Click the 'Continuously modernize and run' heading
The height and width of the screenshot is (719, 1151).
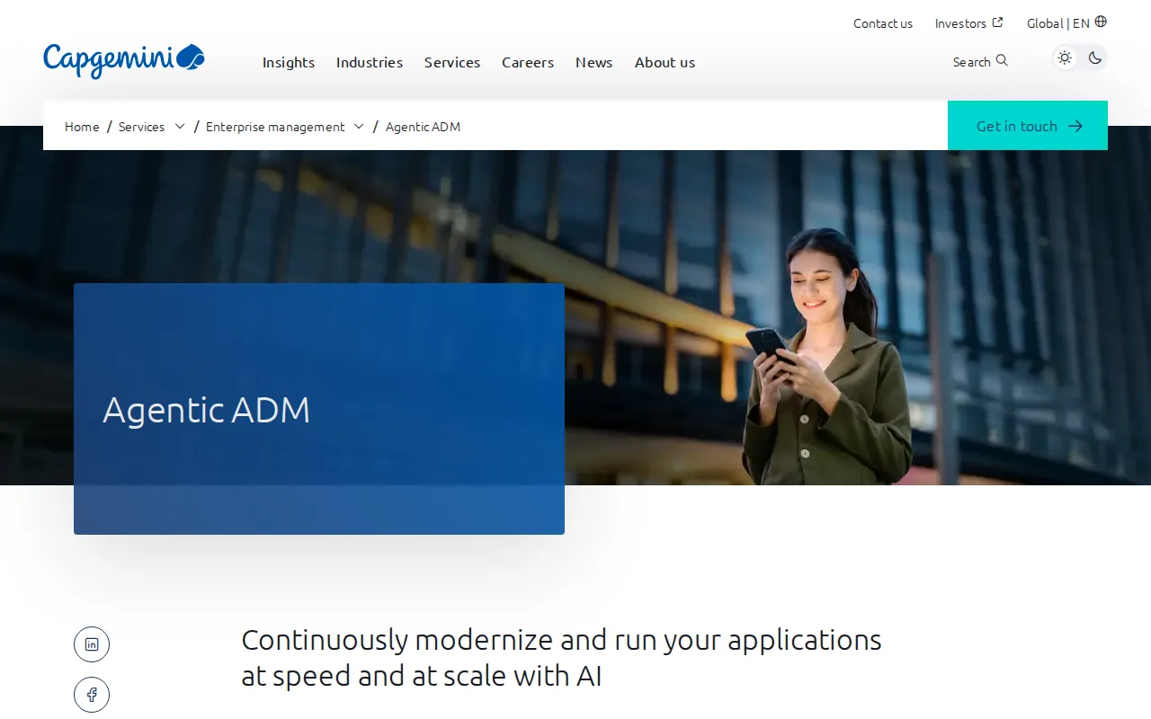pos(561,658)
